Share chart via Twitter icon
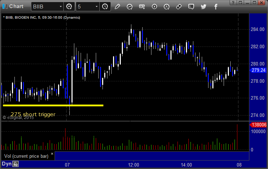268x169 pixels. 204,7
